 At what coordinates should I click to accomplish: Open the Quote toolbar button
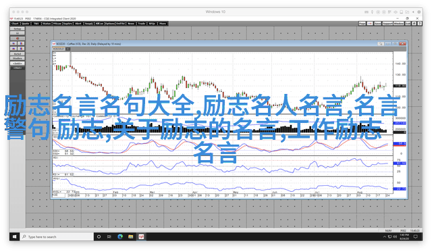tap(26, 24)
